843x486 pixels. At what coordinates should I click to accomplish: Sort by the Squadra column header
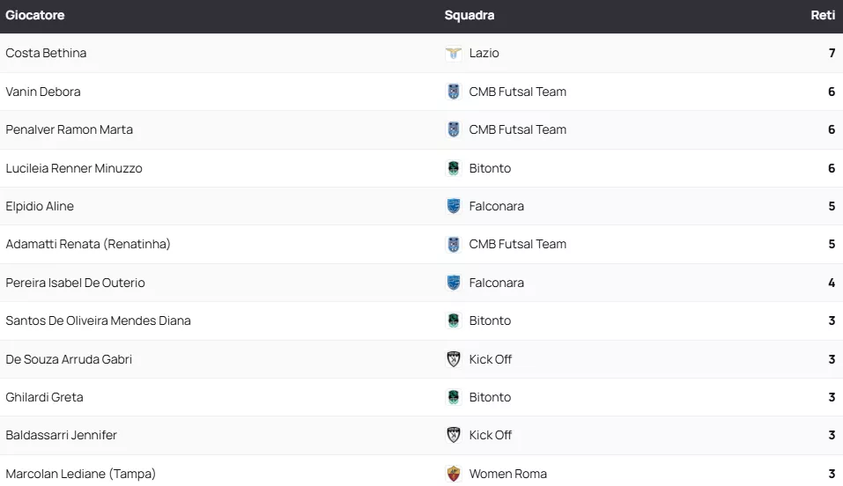click(469, 15)
